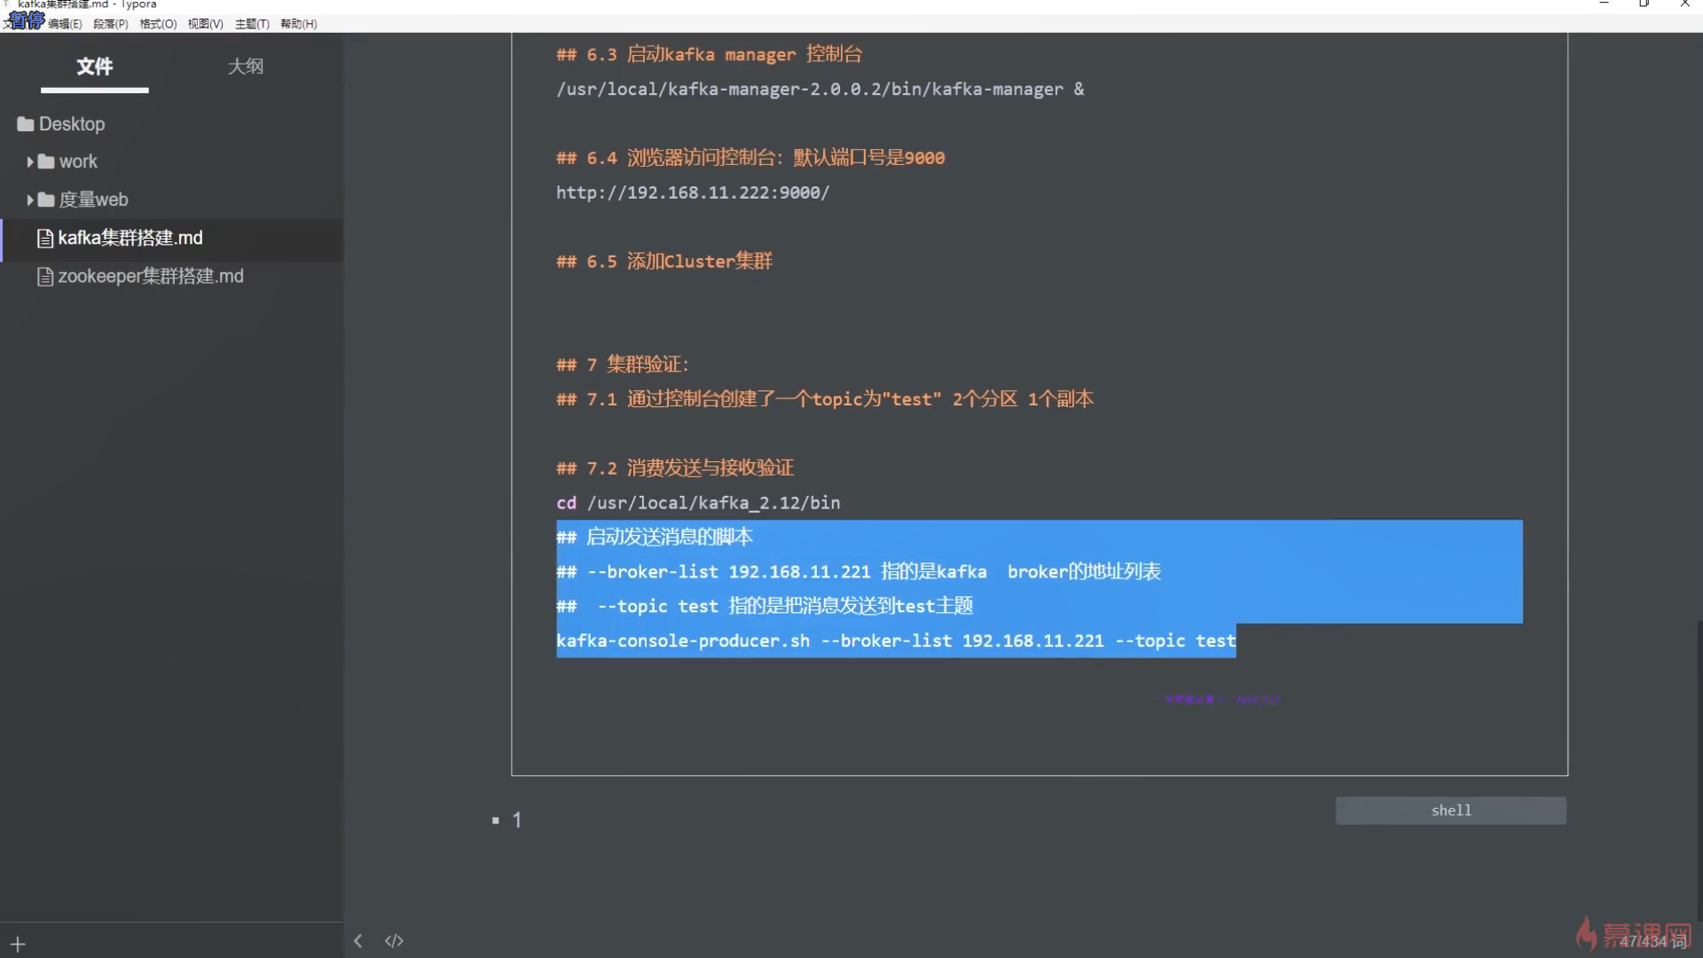Click the zookeeper集群搭建.md file icon
The image size is (1703, 958).
tap(45, 277)
